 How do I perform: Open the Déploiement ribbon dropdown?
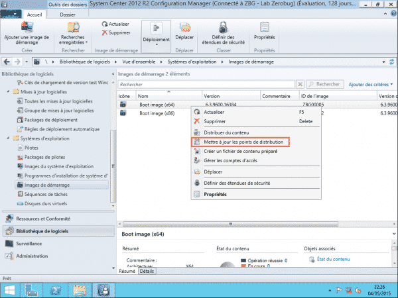click(x=156, y=36)
